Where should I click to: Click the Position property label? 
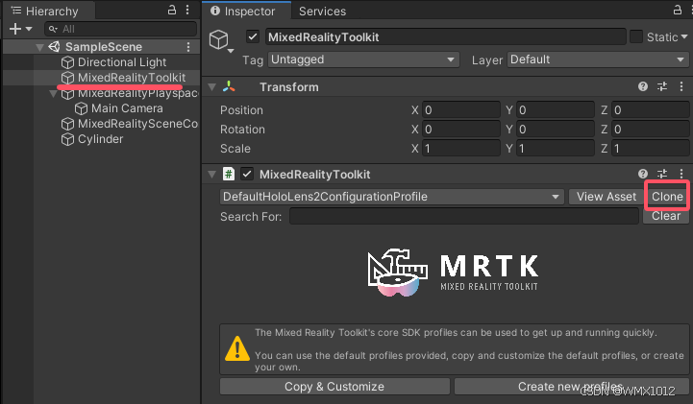pos(241,110)
